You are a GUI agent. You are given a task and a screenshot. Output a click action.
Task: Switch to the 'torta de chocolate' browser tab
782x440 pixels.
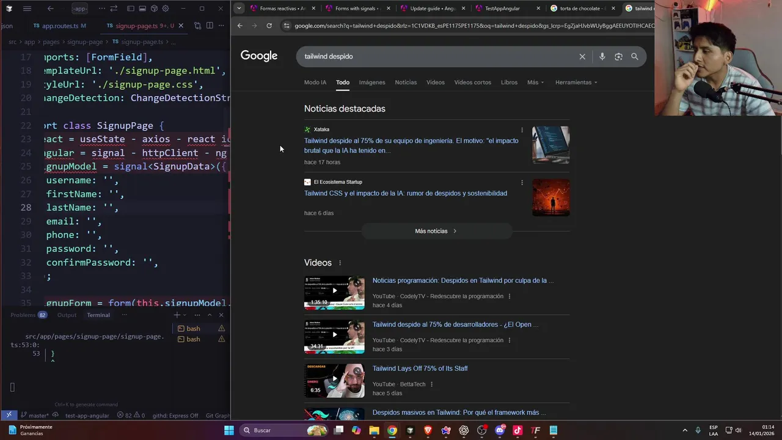582,9
